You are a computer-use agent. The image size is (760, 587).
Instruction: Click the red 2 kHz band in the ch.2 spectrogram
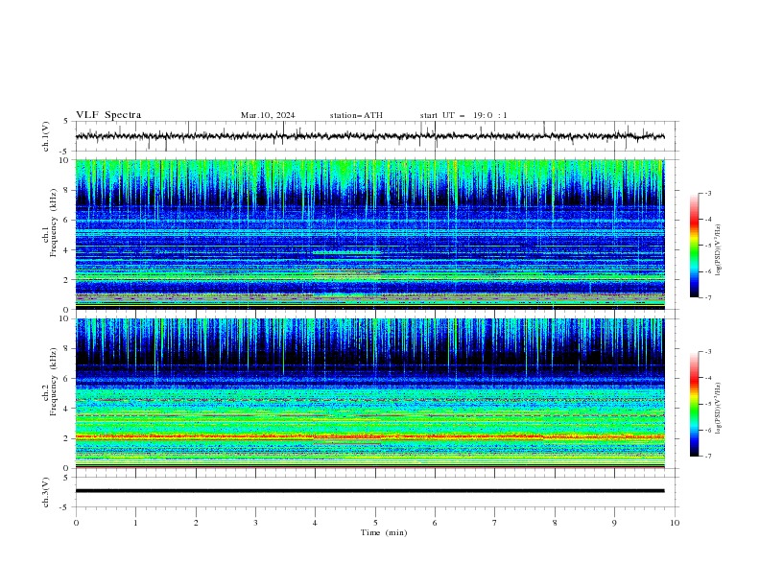(x=369, y=436)
